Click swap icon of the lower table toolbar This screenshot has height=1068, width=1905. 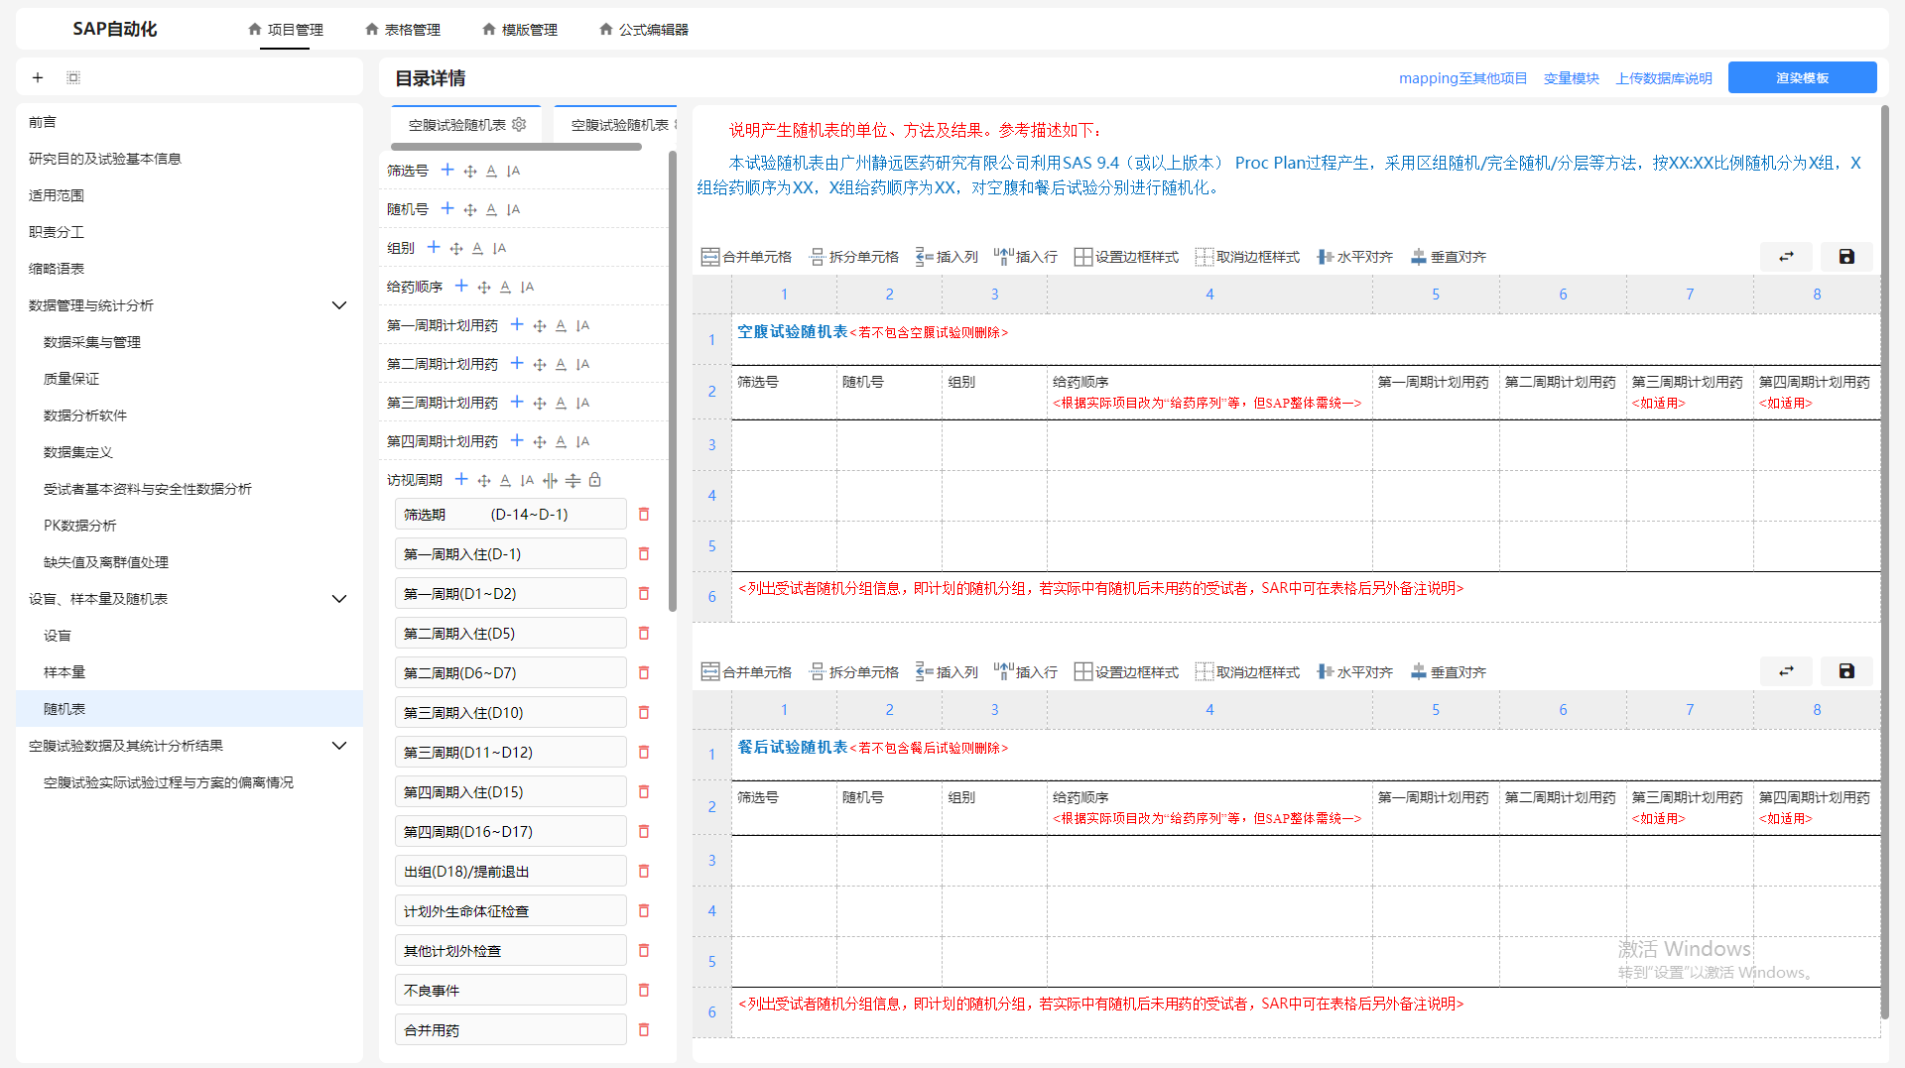(1787, 671)
